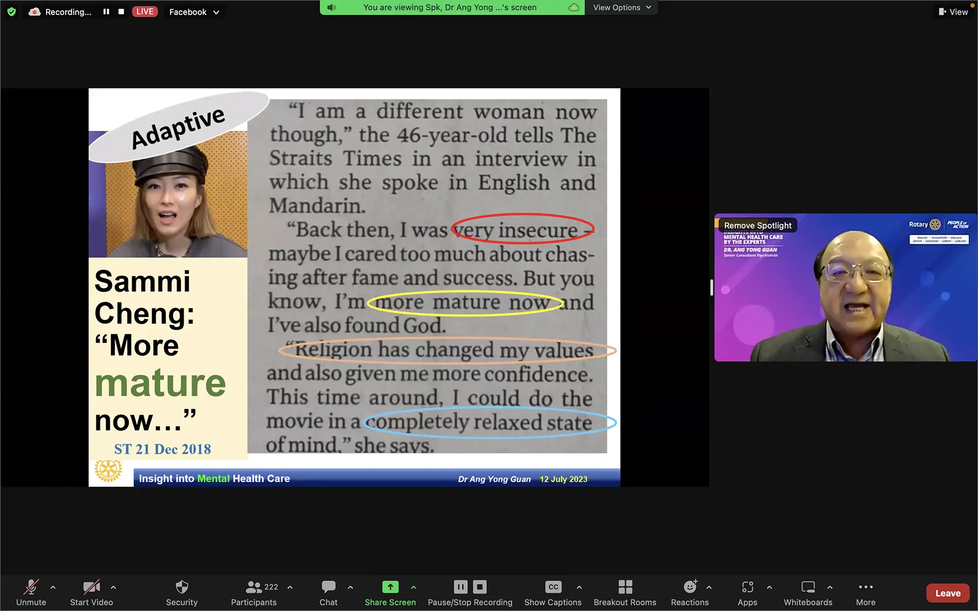Open the Security options
Image resolution: width=978 pixels, height=611 pixels.
pyautogui.click(x=181, y=593)
